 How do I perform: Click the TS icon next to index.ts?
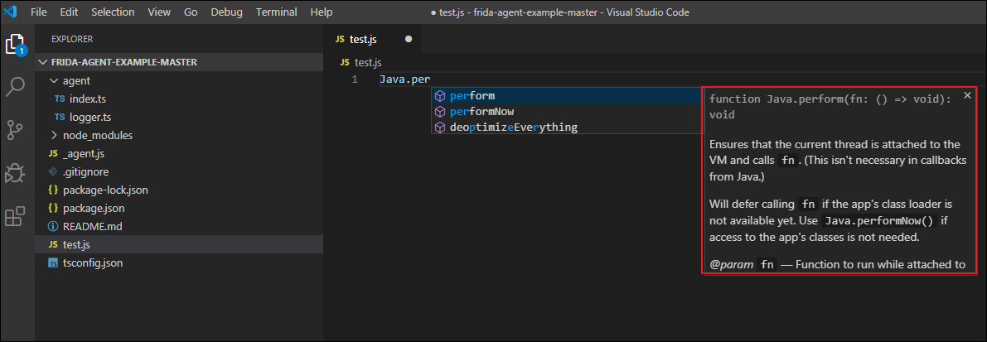pos(59,99)
